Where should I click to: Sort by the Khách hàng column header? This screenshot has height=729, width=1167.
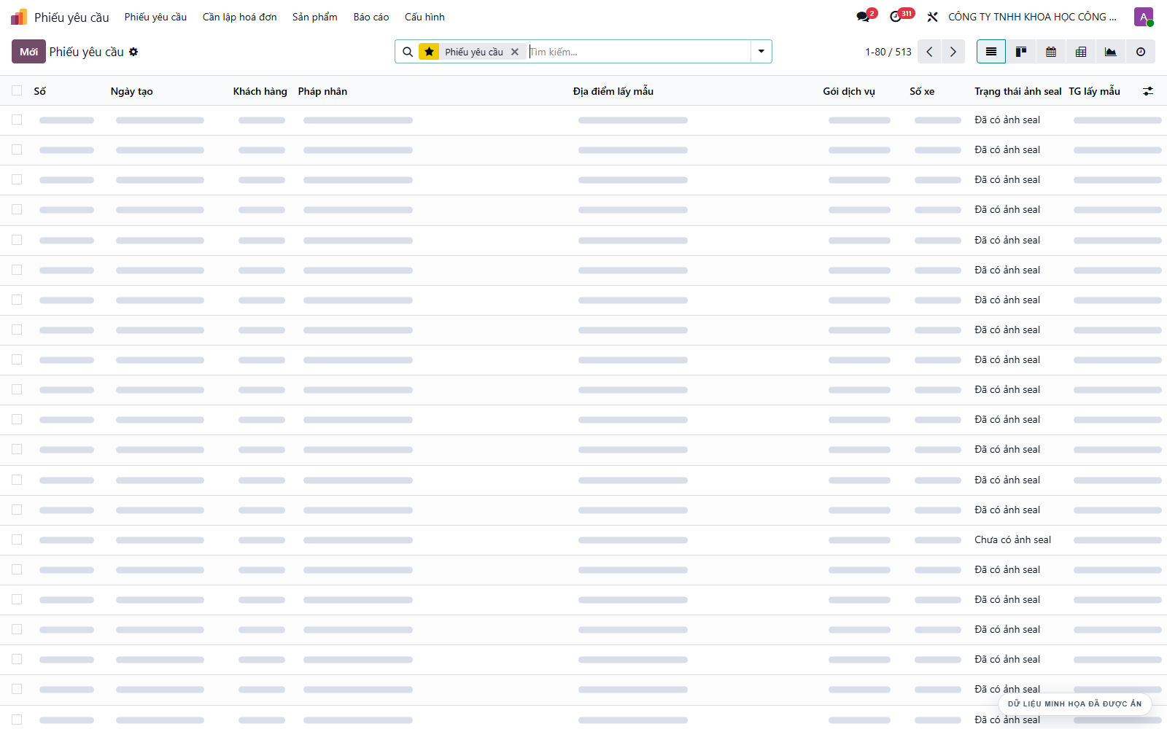coord(260,91)
